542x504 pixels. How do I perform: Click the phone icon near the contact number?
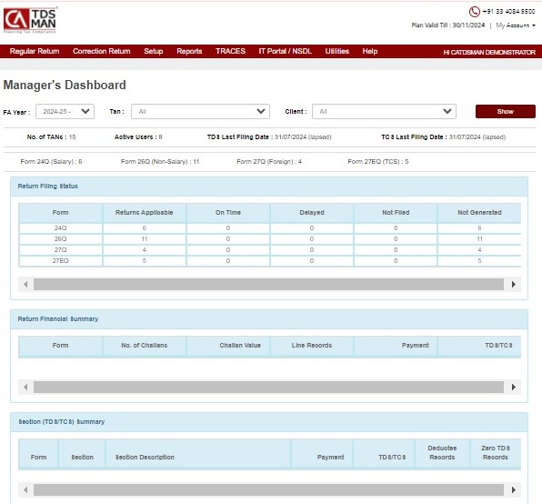pos(475,12)
